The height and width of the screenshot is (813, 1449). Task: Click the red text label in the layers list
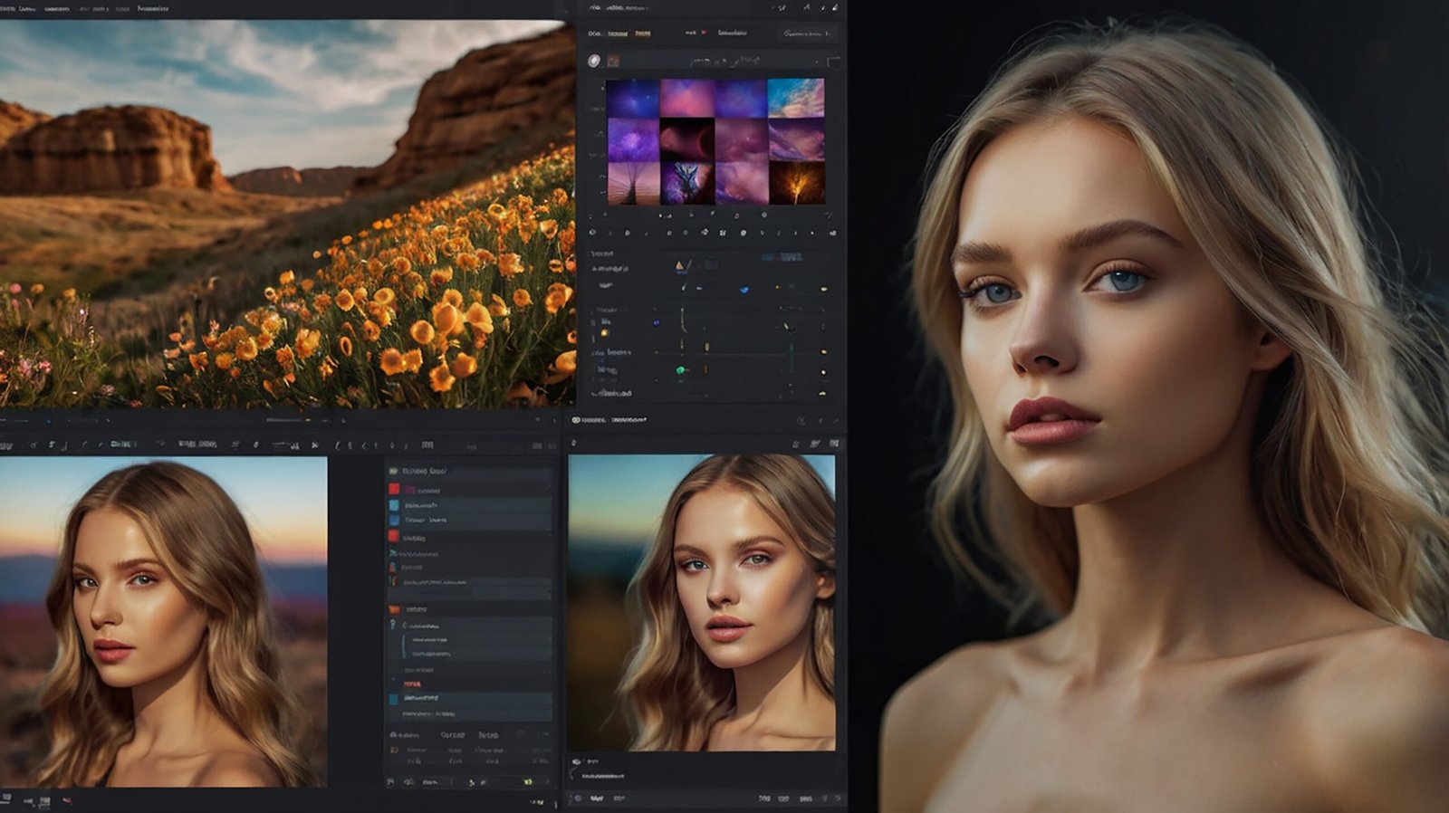tap(412, 684)
